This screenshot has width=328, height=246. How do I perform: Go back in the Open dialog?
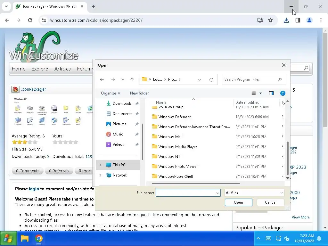click(102, 79)
